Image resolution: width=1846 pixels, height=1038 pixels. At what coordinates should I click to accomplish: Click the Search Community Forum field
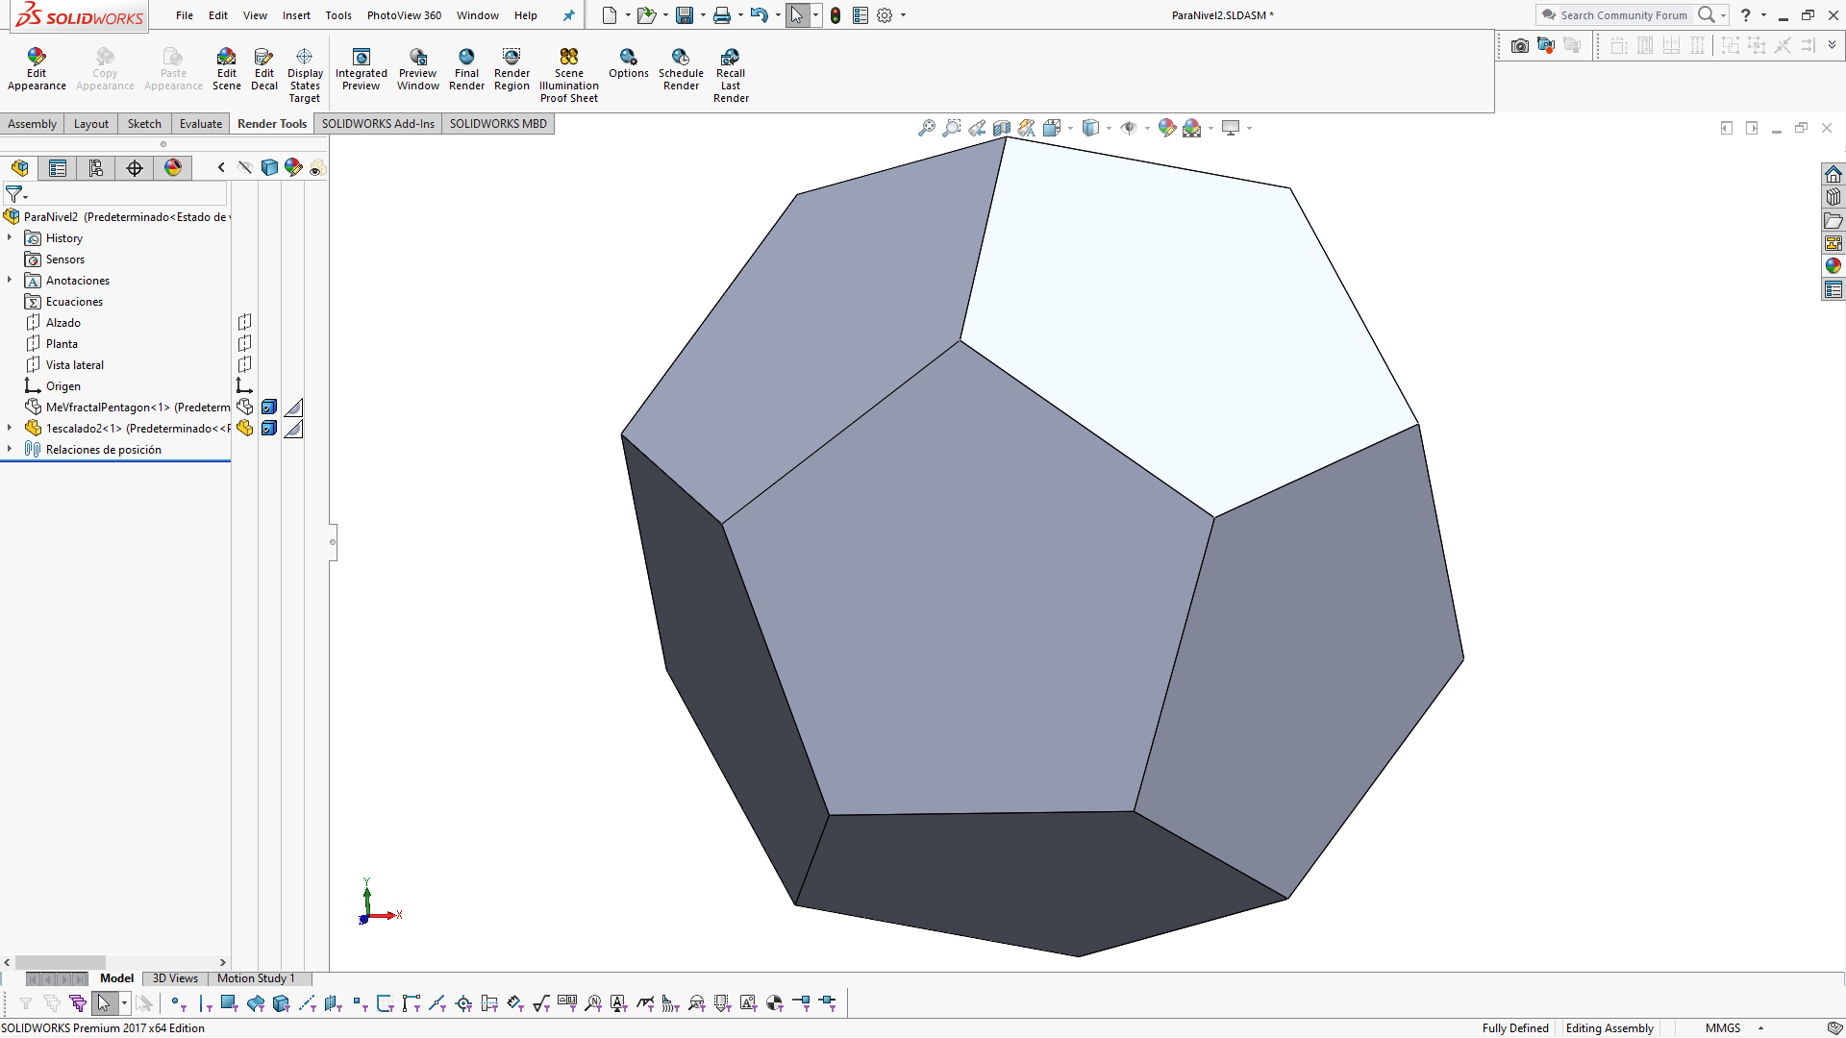1623,15
